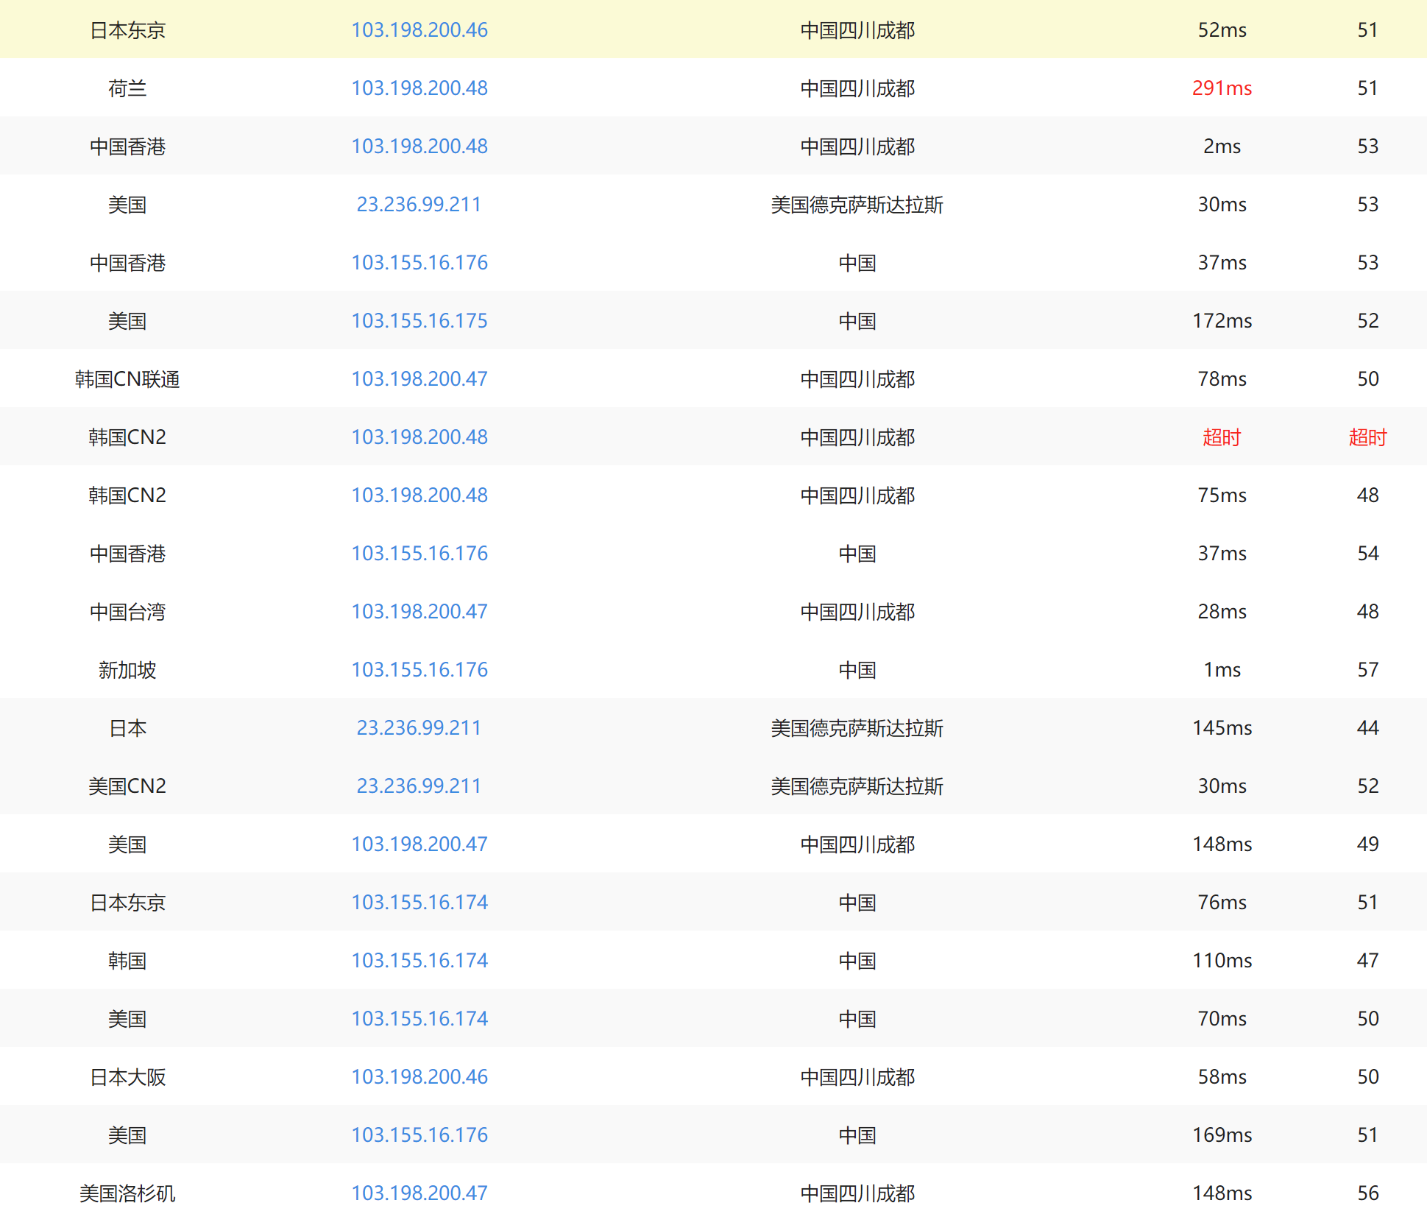Viewport: 1427px width, 1214px height.
Task: Click IP link in 中国台湾 row
Action: (419, 612)
